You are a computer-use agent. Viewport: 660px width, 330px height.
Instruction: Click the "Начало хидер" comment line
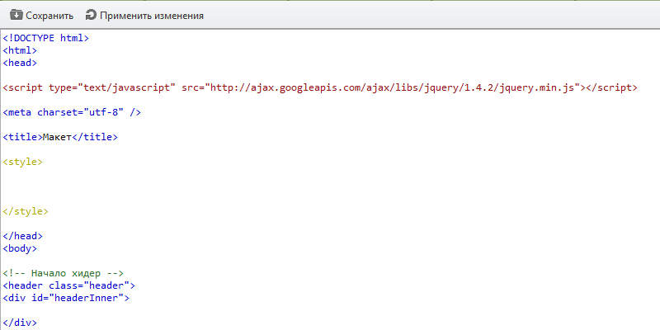(63, 273)
